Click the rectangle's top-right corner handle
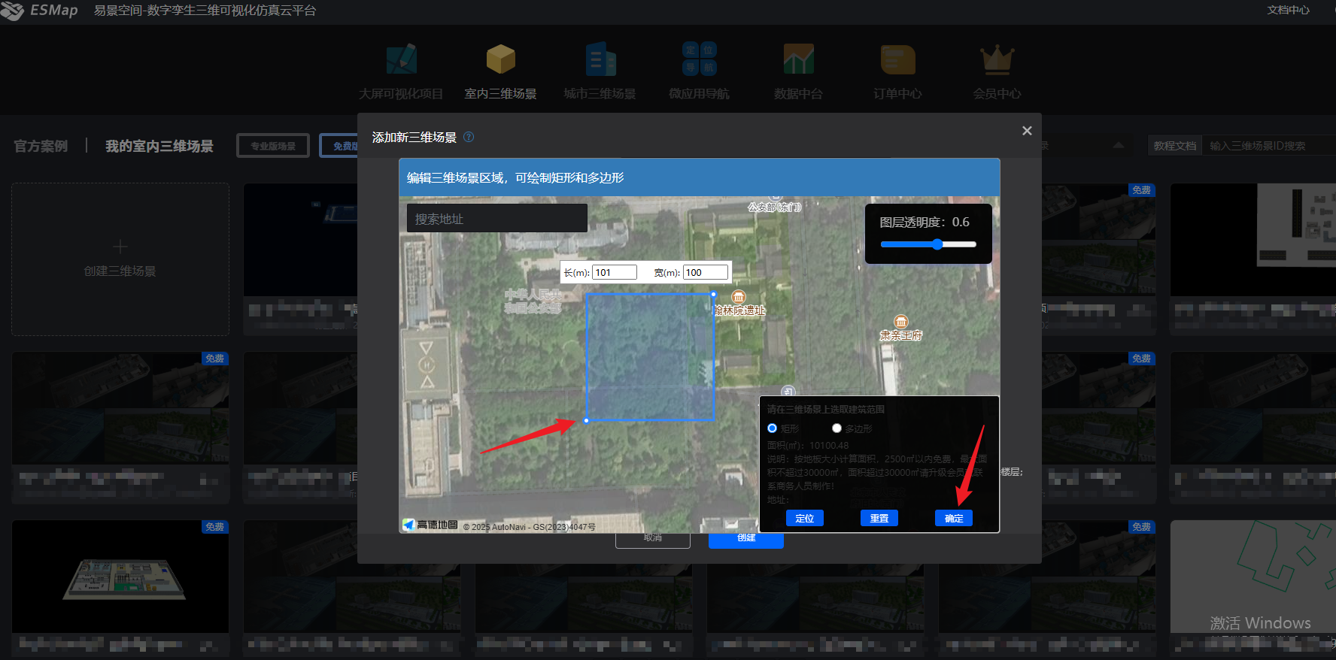The height and width of the screenshot is (660, 1336). coord(713,294)
